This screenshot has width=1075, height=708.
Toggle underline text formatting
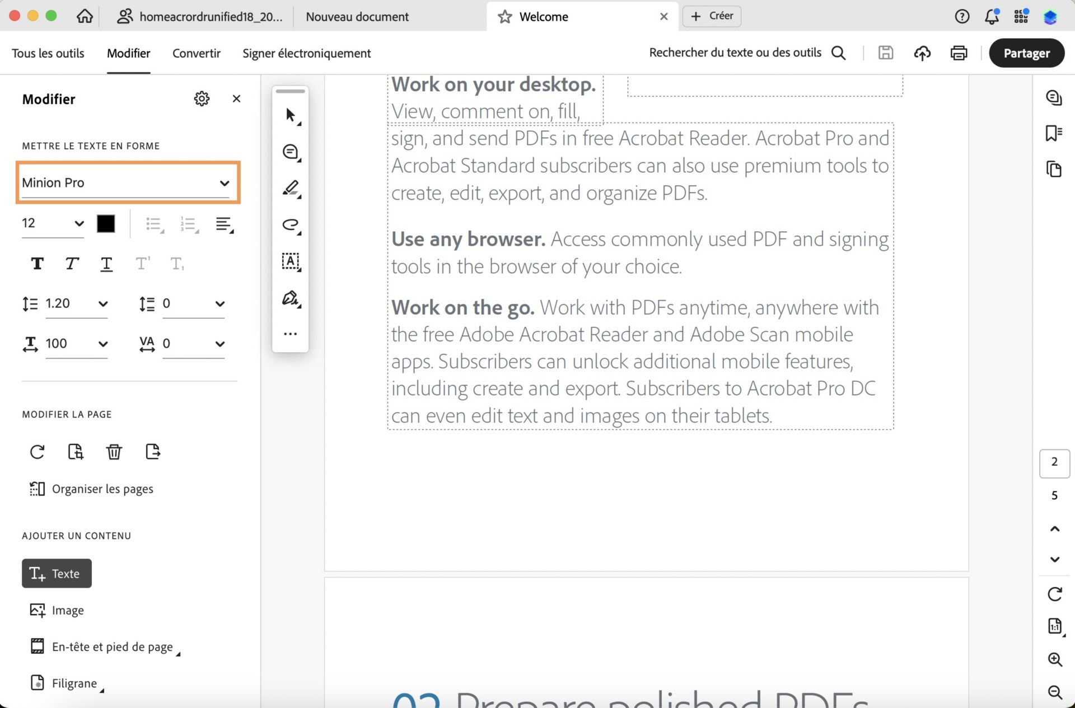click(106, 264)
